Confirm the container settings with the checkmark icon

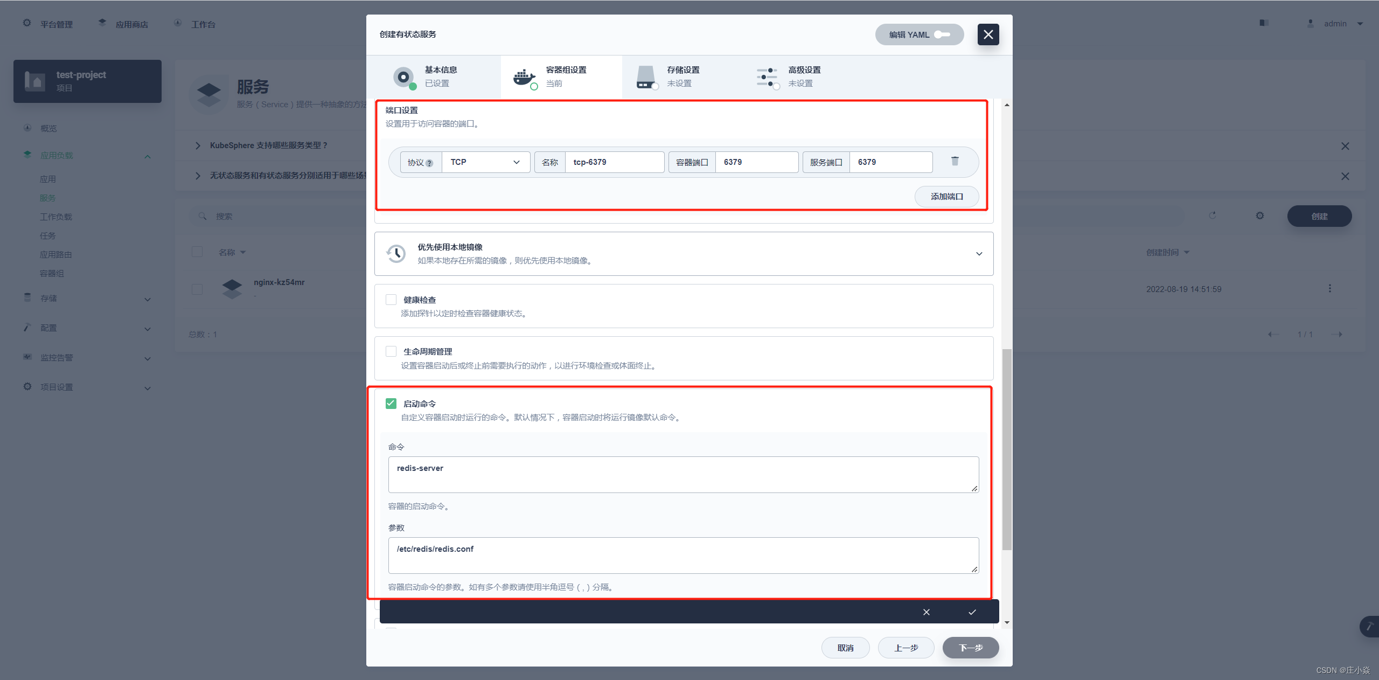pos(972,612)
